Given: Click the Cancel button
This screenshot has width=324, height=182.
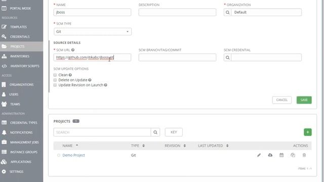Looking at the screenshot, I should click(282, 100).
